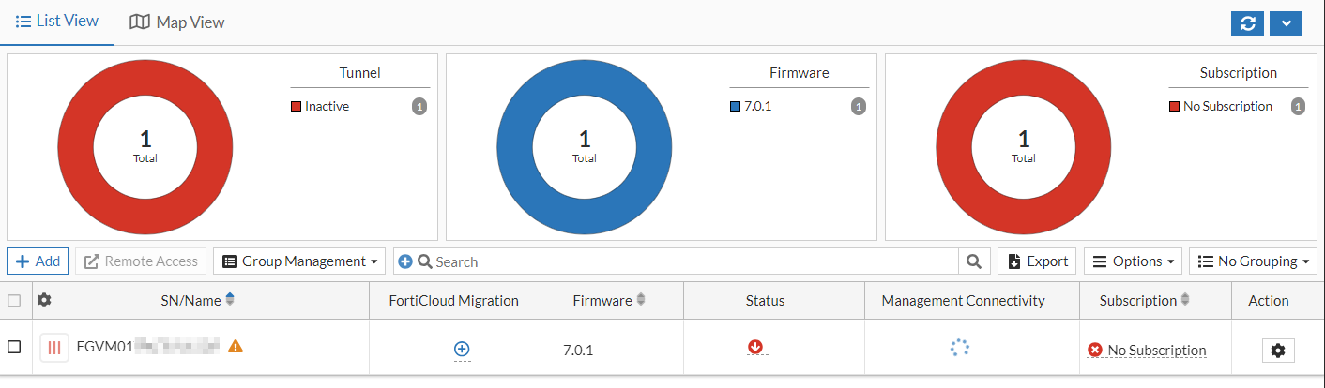The height and width of the screenshot is (388, 1325).
Task: Check the FGVM01 device row checkbox
Action: 14,347
